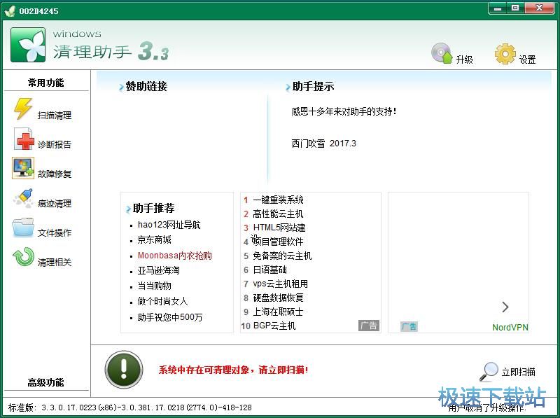Select the monitor fault repair icon
The height and width of the screenshot is (418, 560).
pos(23,168)
